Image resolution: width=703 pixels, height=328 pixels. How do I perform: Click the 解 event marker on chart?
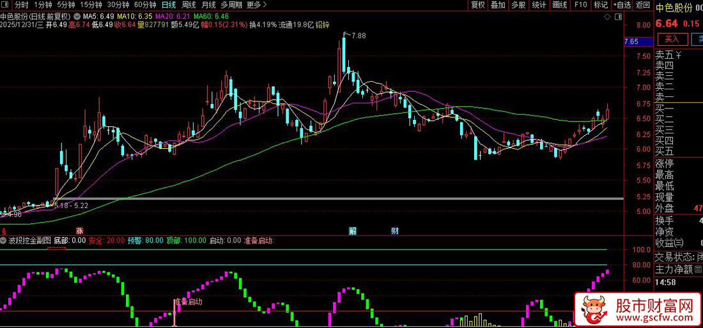point(352,230)
